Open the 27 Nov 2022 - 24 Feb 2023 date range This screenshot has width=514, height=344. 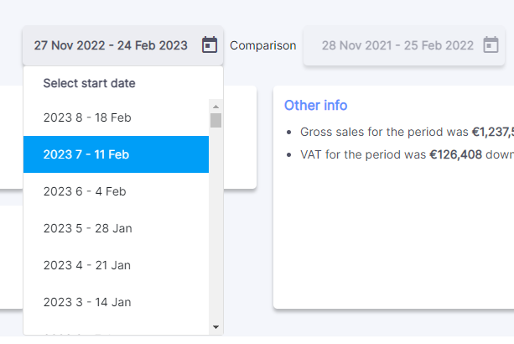tap(111, 45)
